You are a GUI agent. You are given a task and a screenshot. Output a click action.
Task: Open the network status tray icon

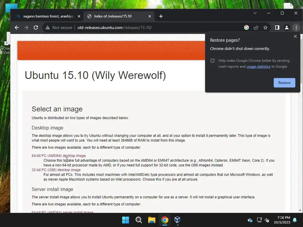click(x=259, y=220)
